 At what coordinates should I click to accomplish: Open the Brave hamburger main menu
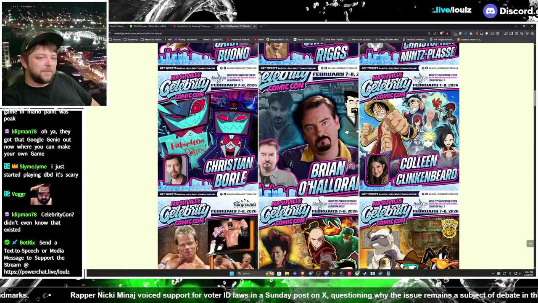click(x=532, y=33)
